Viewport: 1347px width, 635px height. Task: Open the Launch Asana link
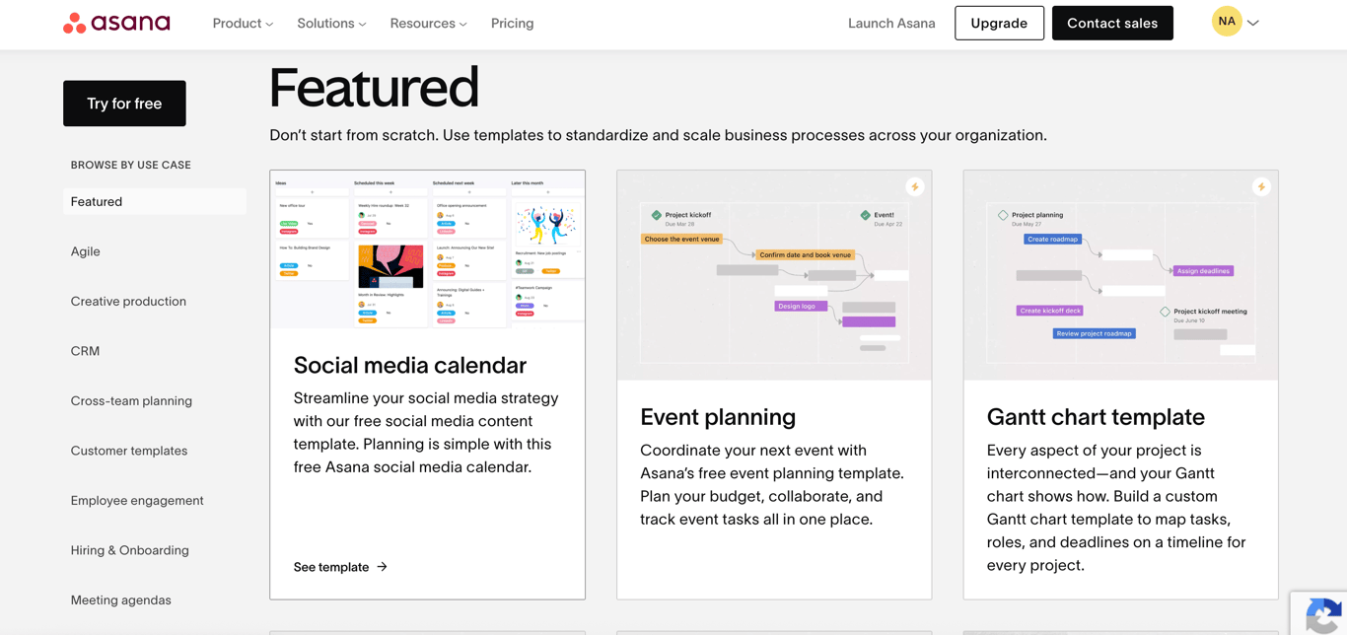coord(890,23)
